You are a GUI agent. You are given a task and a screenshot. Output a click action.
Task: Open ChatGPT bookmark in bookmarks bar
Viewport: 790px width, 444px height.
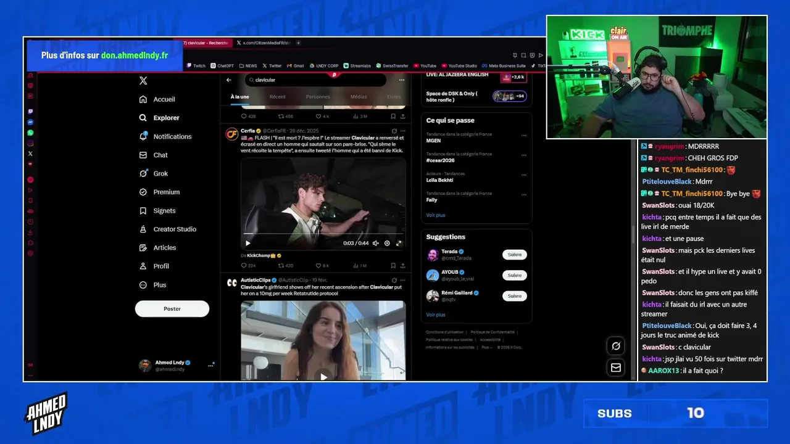pyautogui.click(x=222, y=65)
